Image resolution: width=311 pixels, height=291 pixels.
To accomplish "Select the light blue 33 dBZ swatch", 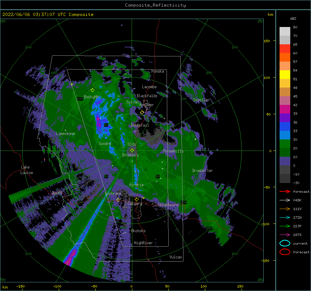I will (285, 135).
